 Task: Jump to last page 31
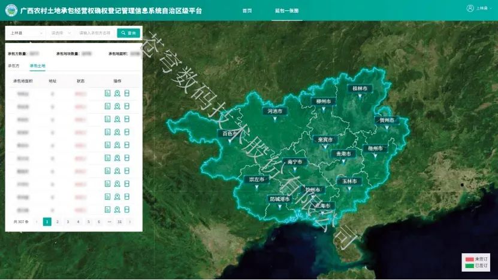pos(120,221)
